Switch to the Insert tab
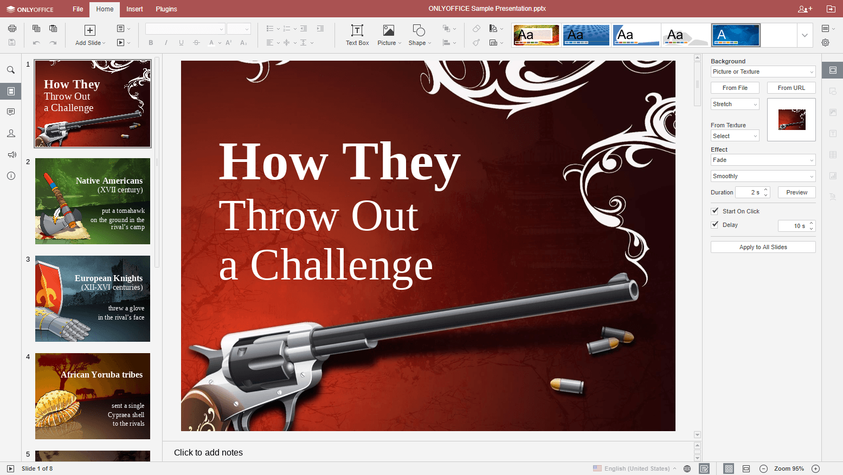Viewport: 843px width, 475px height. (x=134, y=9)
